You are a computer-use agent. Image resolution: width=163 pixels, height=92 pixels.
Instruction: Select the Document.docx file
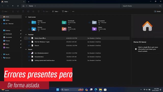tap(77, 57)
